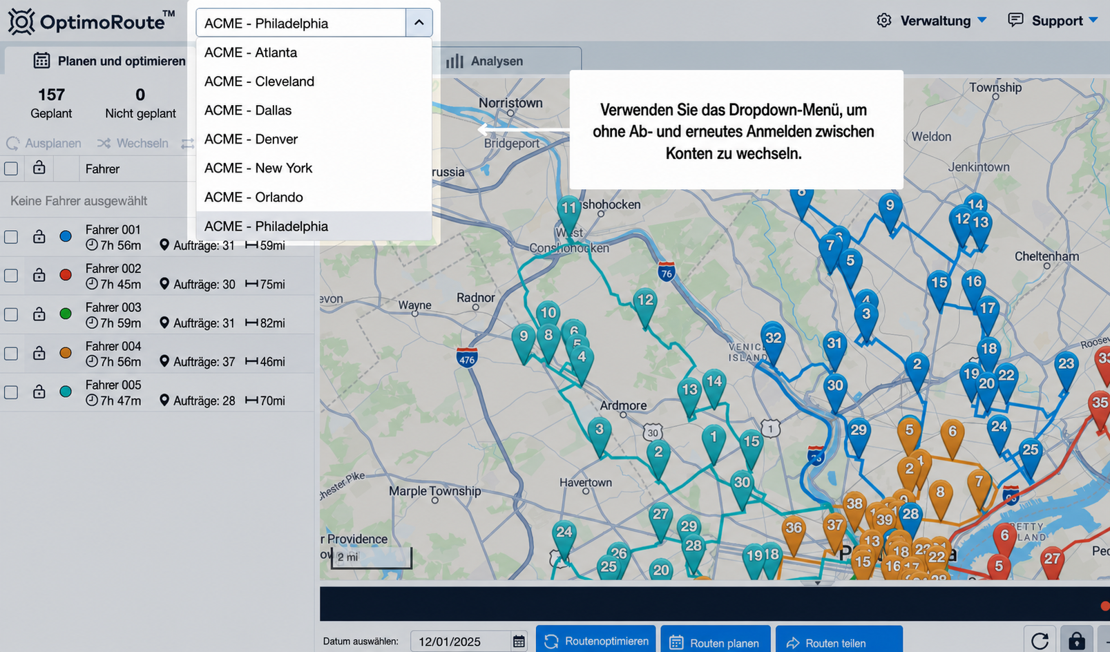Click the orange color dot for Fahrer 004

point(66,353)
